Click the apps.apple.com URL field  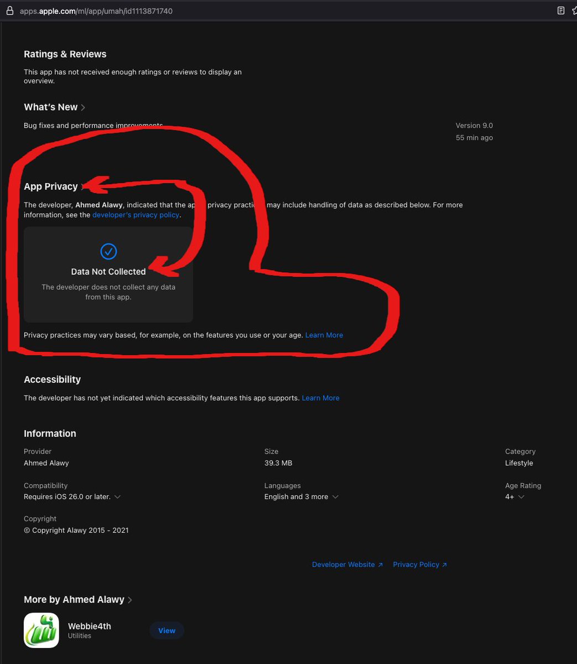click(97, 11)
